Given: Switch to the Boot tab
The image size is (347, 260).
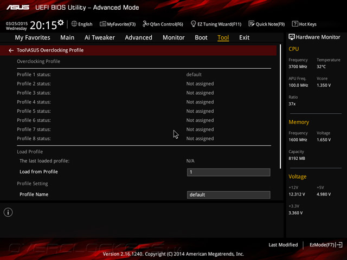Looking at the screenshot, I should tap(201, 37).
